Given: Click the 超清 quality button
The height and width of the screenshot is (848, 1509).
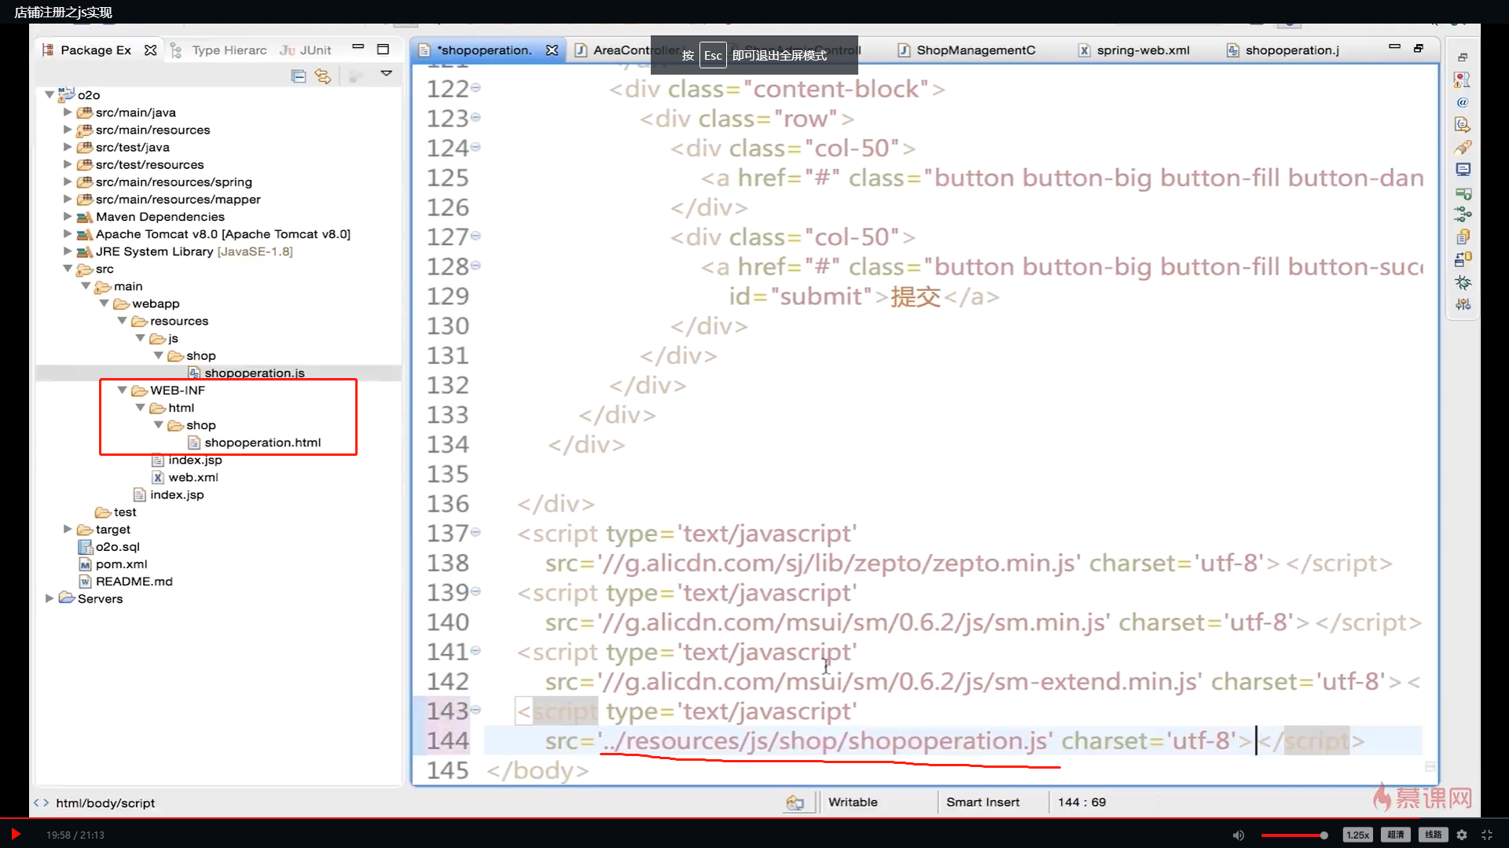Looking at the screenshot, I should click(1396, 835).
